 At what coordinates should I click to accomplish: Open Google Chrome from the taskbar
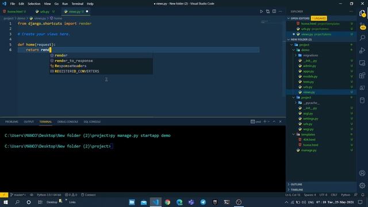pyautogui.click(x=167, y=202)
